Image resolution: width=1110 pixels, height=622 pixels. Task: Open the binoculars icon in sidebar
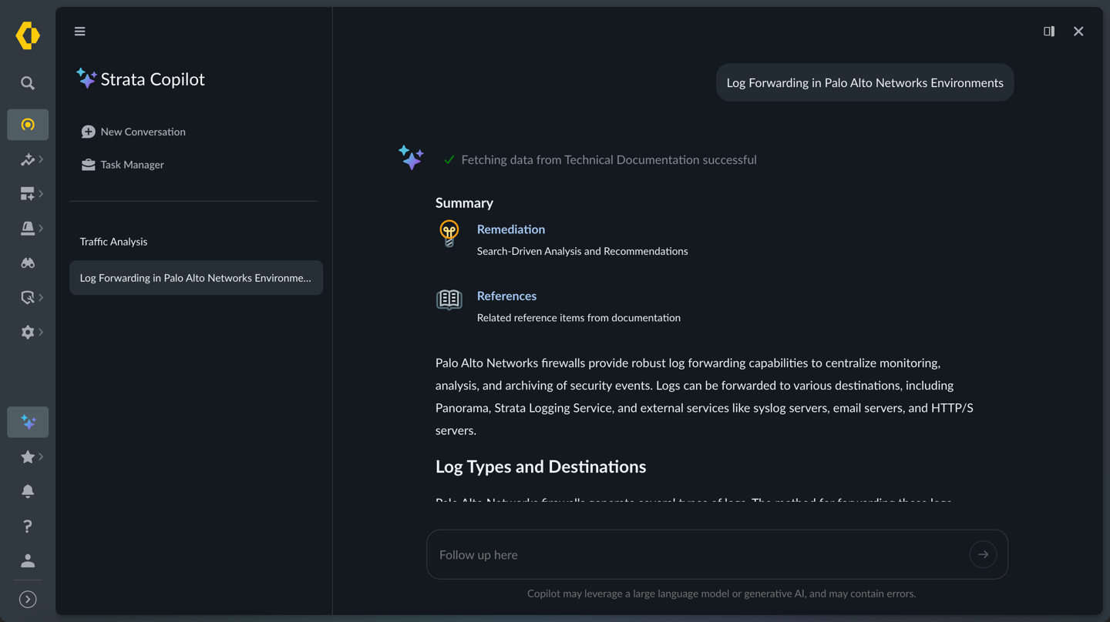[x=28, y=263]
